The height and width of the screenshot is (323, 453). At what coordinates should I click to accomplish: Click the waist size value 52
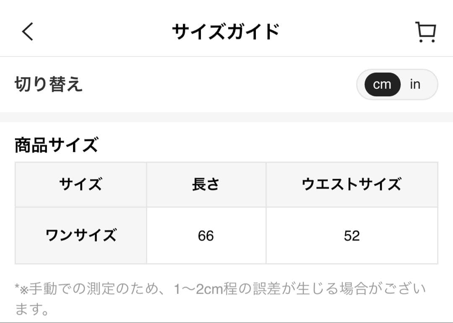[x=351, y=236]
